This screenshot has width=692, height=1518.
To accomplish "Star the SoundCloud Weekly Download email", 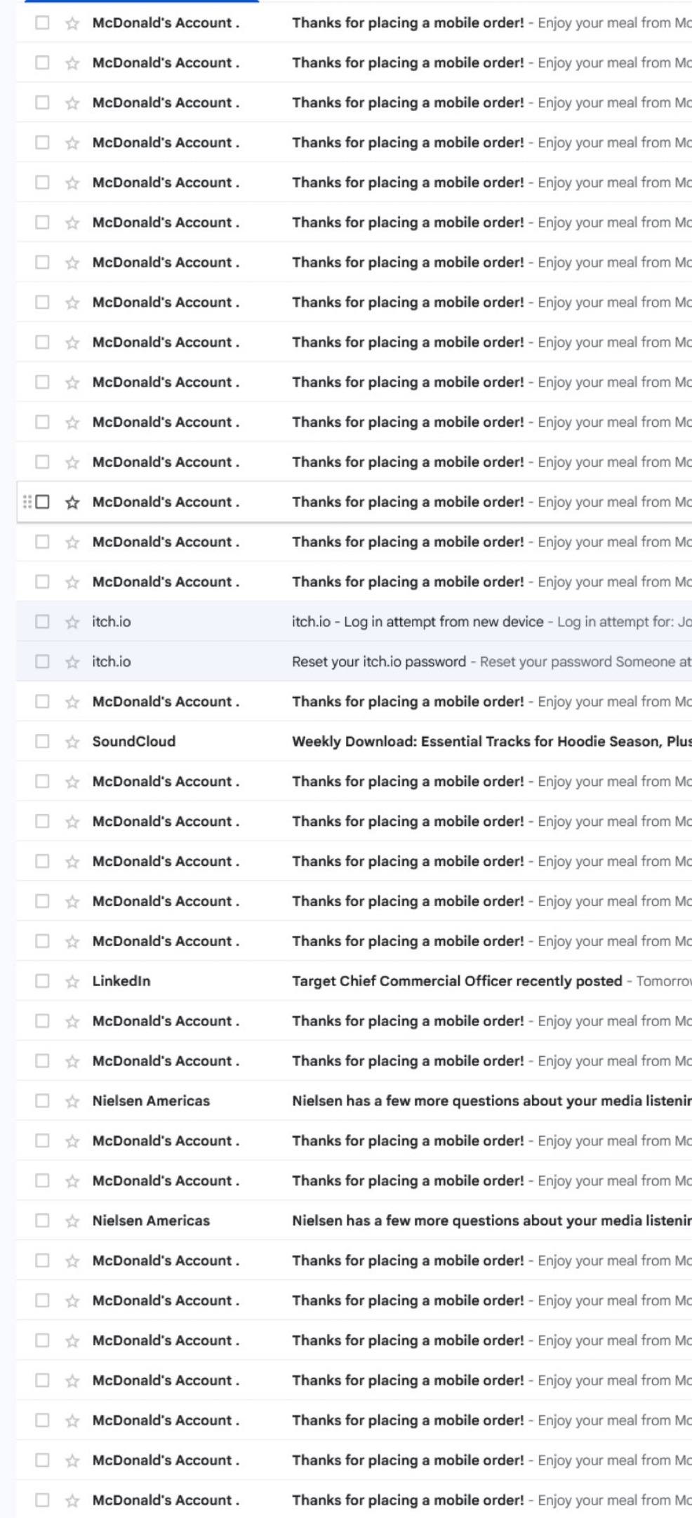I will point(72,742).
